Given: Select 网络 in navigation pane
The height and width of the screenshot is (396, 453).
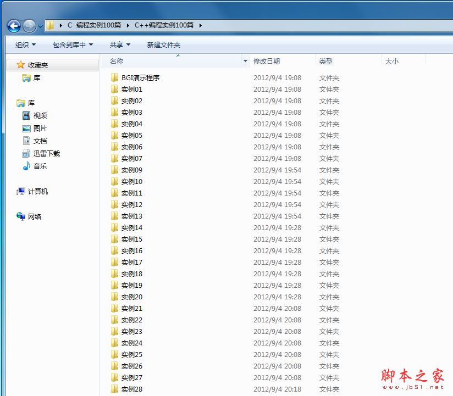Looking at the screenshot, I should click(x=29, y=216).
